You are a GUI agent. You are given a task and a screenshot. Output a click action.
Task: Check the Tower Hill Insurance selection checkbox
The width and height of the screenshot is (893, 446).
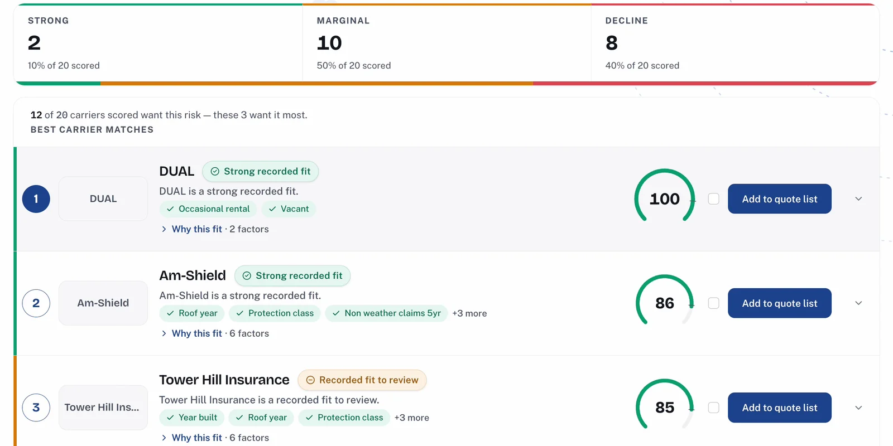(713, 408)
